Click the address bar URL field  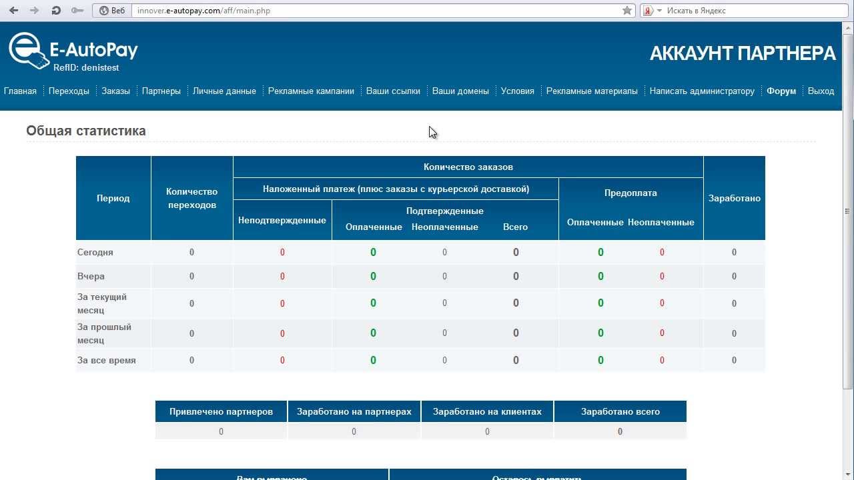tap(377, 11)
